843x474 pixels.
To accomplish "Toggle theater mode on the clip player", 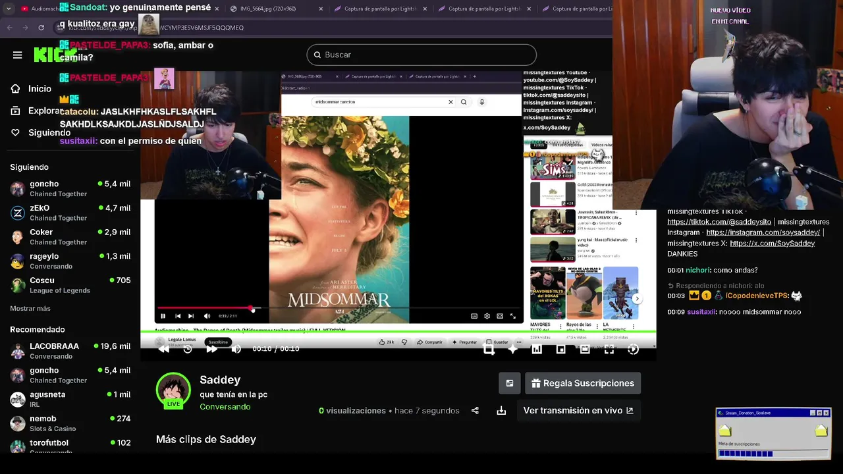I will [585, 350].
